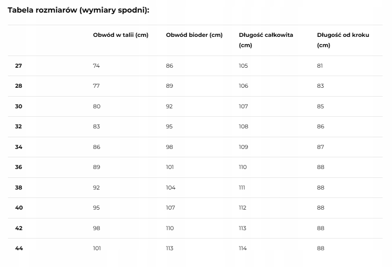Click waist value 74 for size 27

tap(96, 66)
